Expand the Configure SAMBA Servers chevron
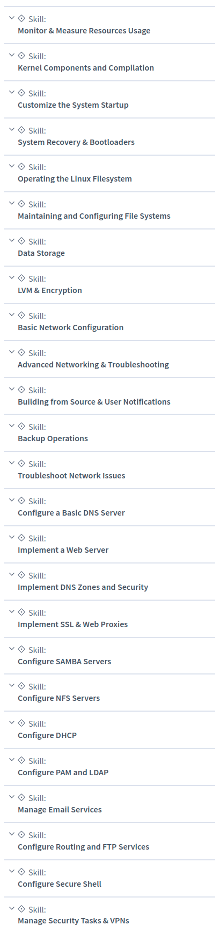The height and width of the screenshot is (932, 220). [x=12, y=648]
